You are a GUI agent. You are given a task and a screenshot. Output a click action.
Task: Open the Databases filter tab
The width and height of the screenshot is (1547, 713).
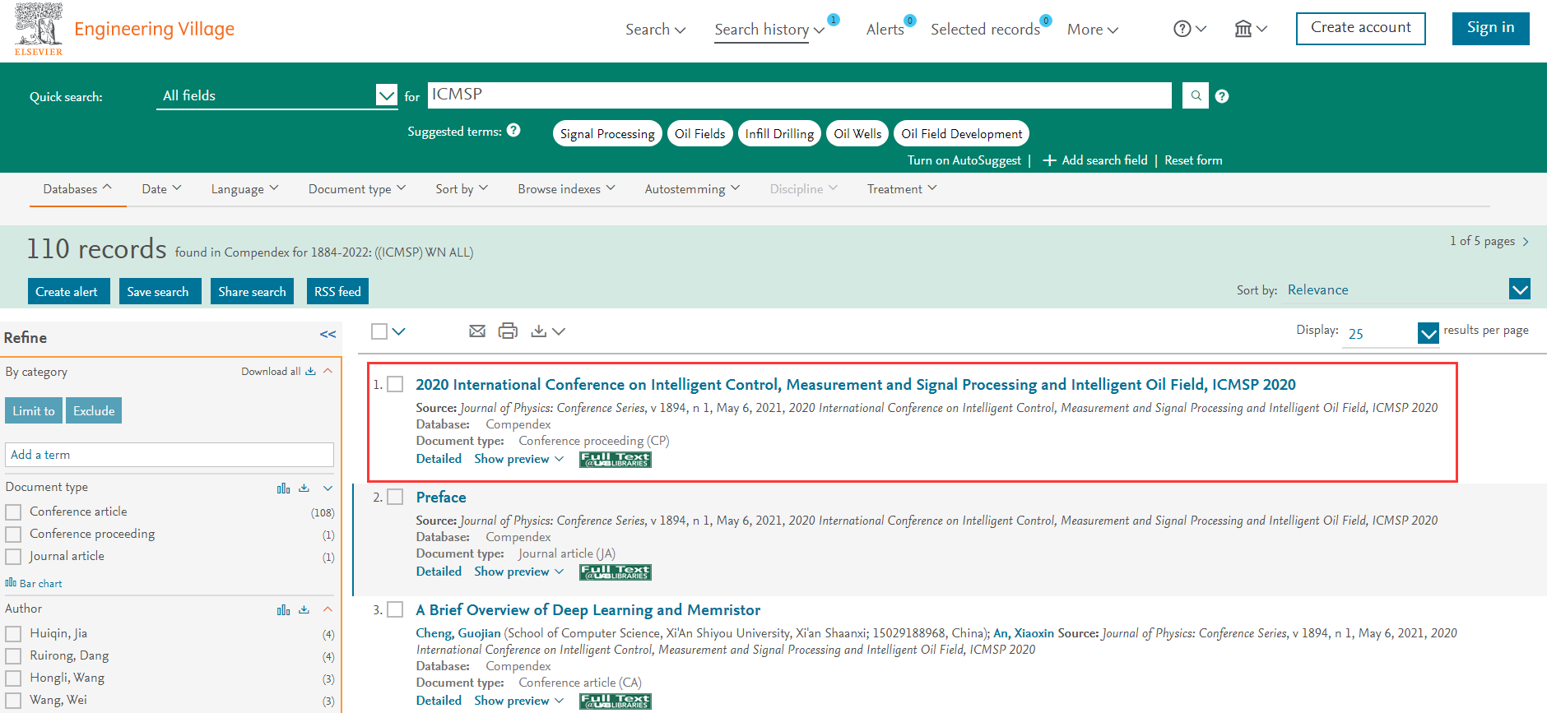77,189
